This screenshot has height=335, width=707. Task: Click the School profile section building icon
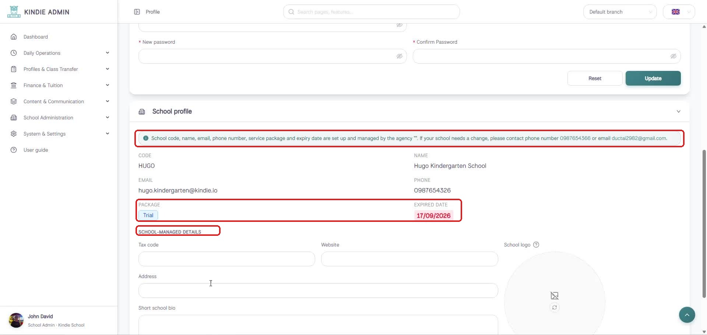pyautogui.click(x=142, y=111)
